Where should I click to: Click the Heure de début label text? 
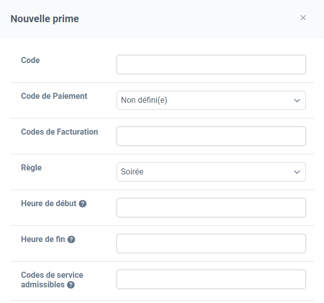tap(49, 204)
